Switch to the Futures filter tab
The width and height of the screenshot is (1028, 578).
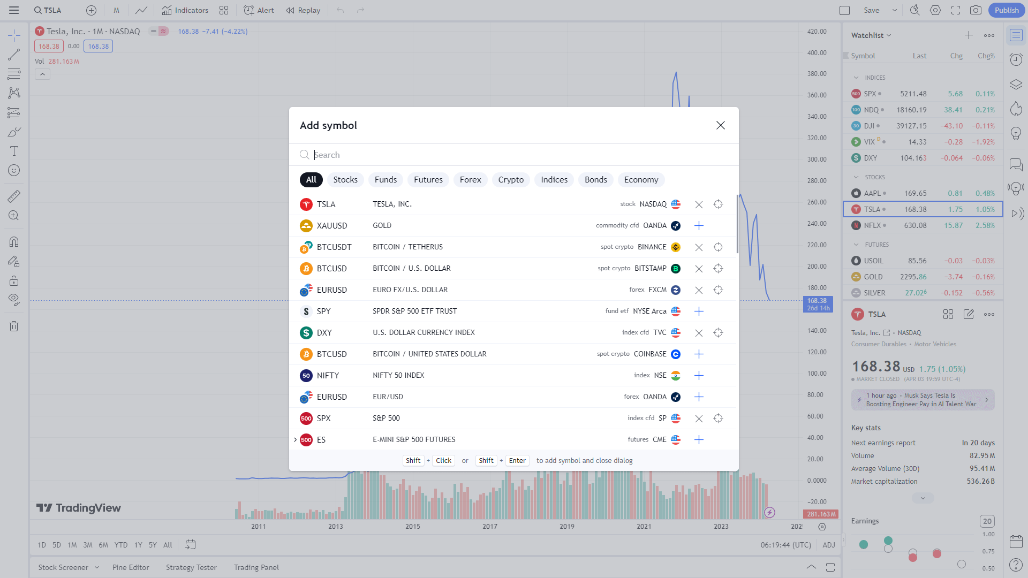428,180
